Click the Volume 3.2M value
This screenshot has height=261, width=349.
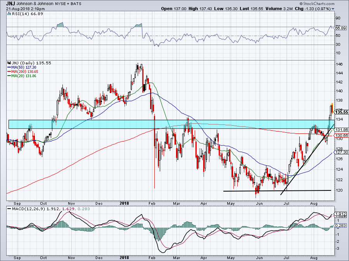279,9
